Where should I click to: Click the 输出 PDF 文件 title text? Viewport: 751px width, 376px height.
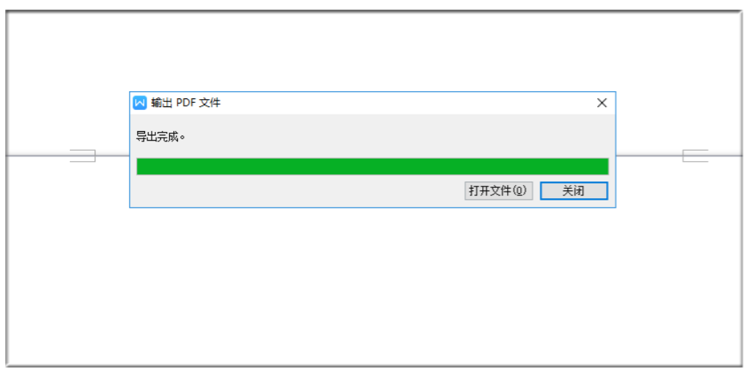(186, 103)
